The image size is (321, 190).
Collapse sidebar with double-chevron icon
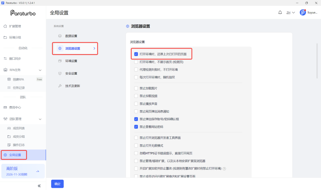(39, 186)
